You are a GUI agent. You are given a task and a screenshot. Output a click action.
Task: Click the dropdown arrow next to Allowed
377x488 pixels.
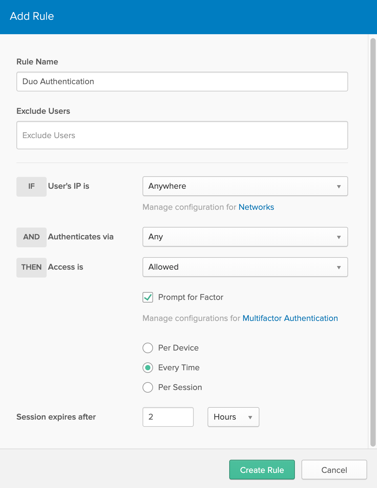coord(339,267)
